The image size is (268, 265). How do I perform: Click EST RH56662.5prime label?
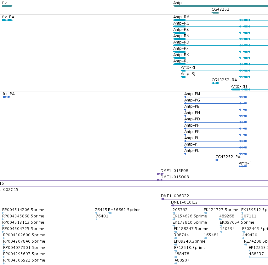coord(124,210)
